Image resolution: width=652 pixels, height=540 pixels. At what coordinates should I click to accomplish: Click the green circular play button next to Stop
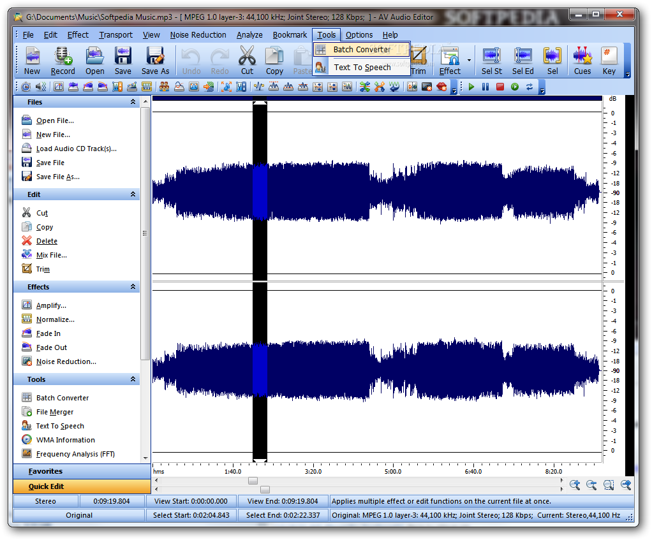coord(515,87)
